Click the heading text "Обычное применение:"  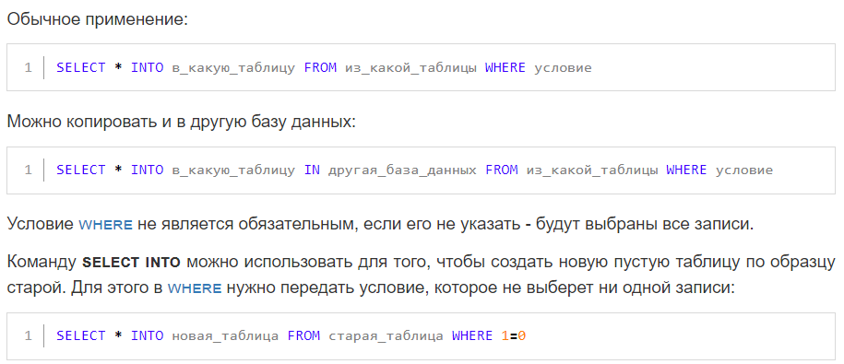tap(98, 20)
